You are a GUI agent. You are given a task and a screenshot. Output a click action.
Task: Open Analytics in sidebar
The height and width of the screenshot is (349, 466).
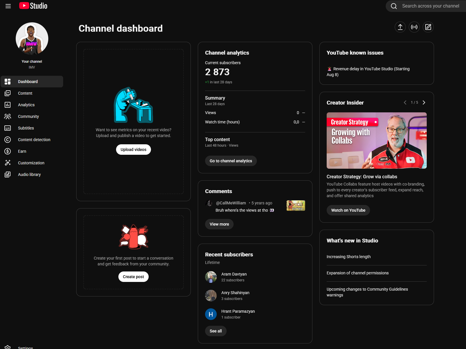coord(32,105)
